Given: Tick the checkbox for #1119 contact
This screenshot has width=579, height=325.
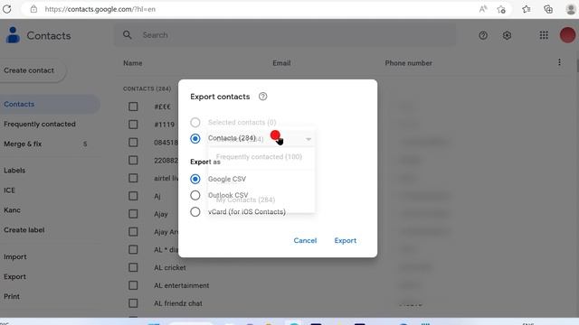Looking at the screenshot, I should [x=133, y=125].
